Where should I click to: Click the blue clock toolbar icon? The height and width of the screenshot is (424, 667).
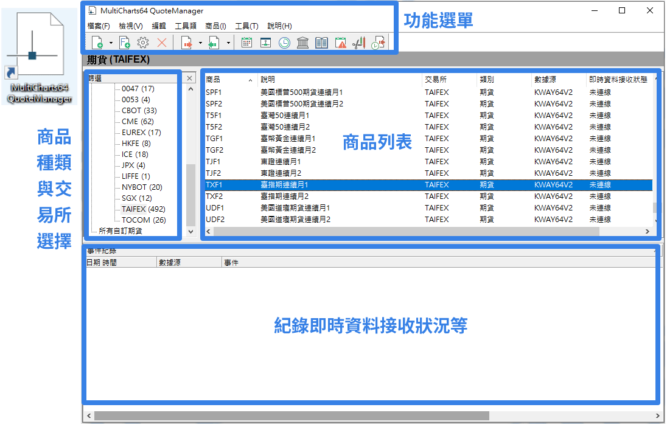coord(285,43)
